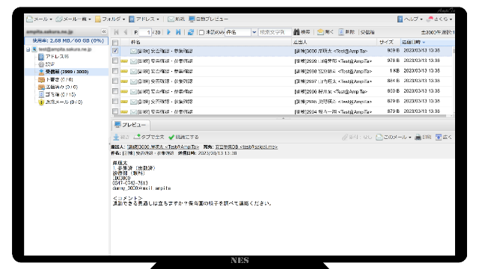
Task: Sort the list by サイズ column header
Action: [x=389, y=42]
